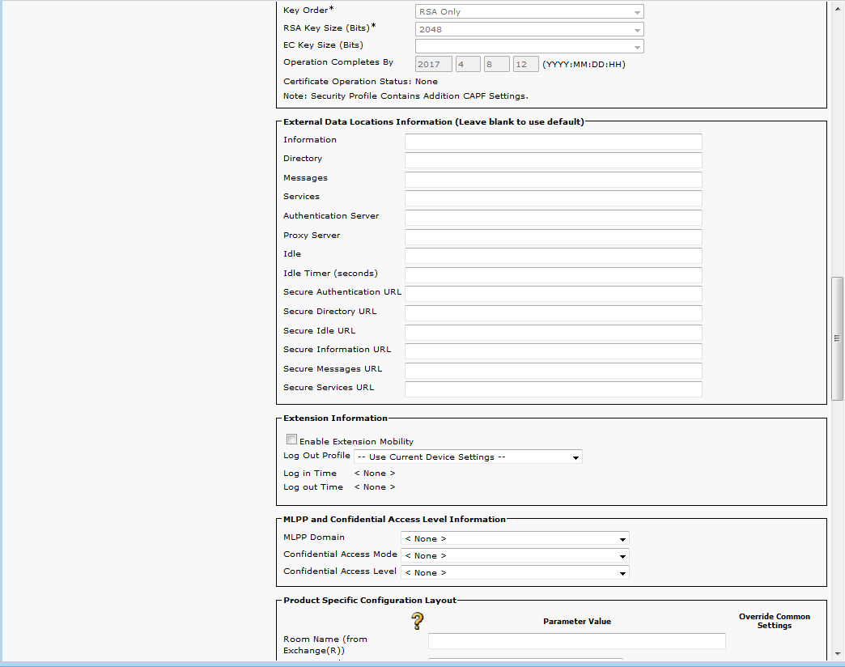Click the Room Name text field
The width and height of the screenshot is (845, 667).
point(576,641)
